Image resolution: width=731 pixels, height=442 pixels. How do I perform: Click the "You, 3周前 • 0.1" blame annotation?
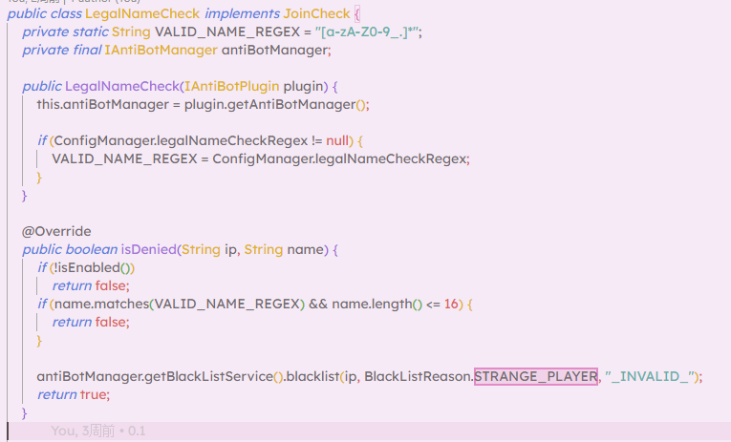97,431
